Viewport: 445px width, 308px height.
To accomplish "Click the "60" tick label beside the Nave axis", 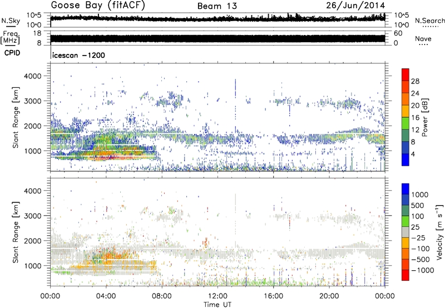I will [398, 33].
